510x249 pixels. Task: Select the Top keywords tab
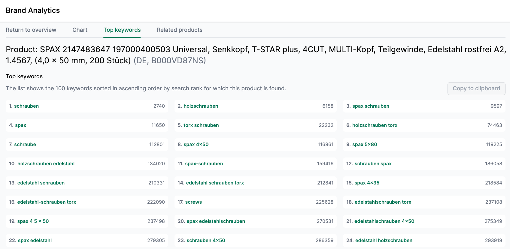[x=122, y=30]
